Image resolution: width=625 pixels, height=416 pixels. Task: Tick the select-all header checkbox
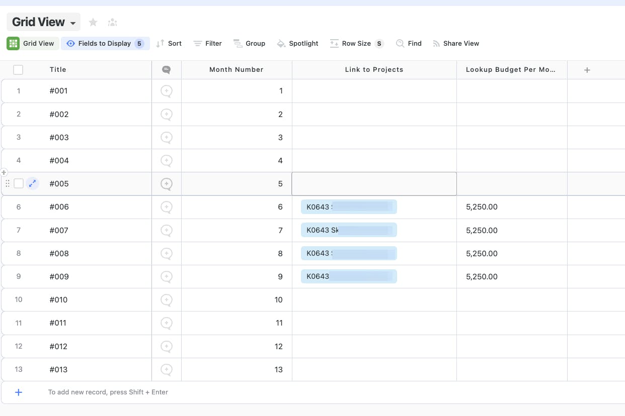click(x=18, y=70)
